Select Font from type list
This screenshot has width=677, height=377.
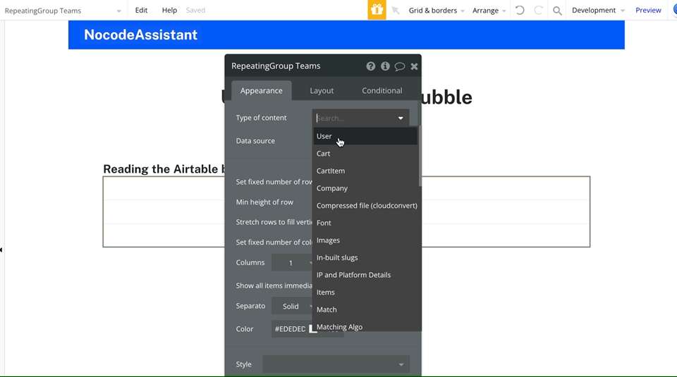tap(365, 223)
